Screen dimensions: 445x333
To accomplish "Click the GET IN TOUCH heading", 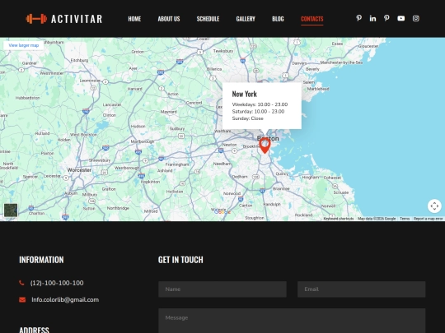I will click(180, 260).
